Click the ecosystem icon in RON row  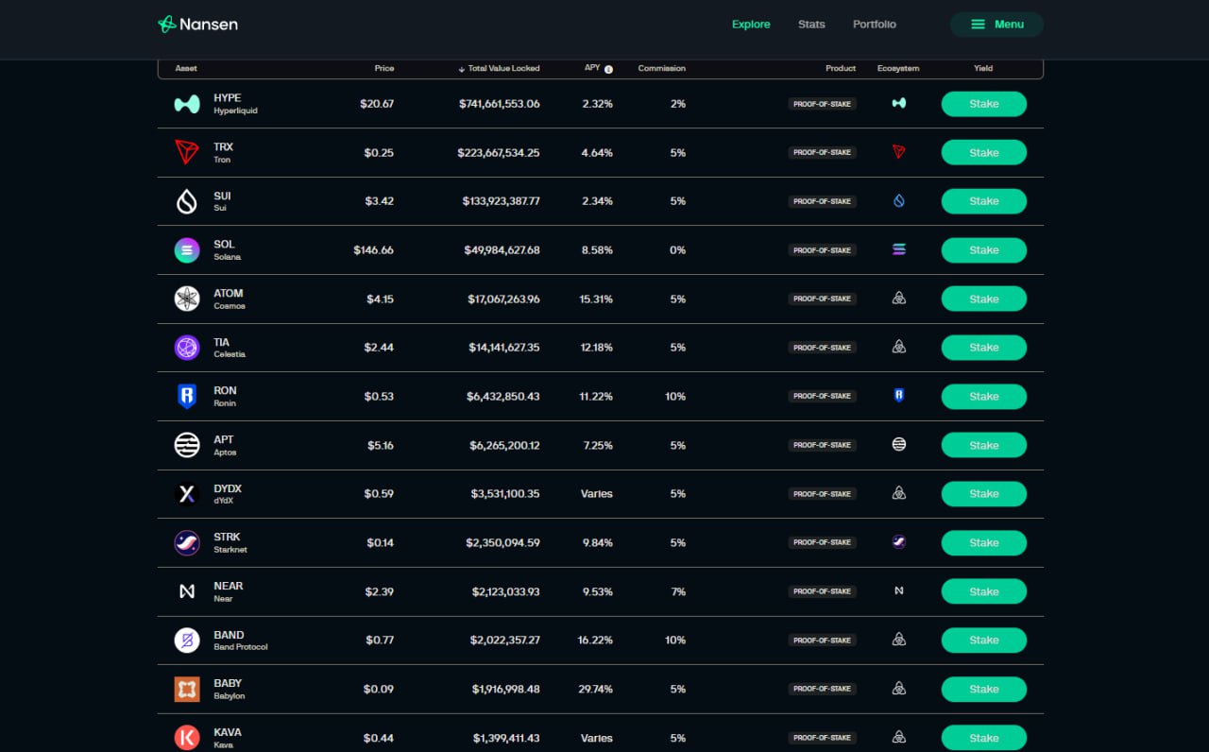point(899,396)
